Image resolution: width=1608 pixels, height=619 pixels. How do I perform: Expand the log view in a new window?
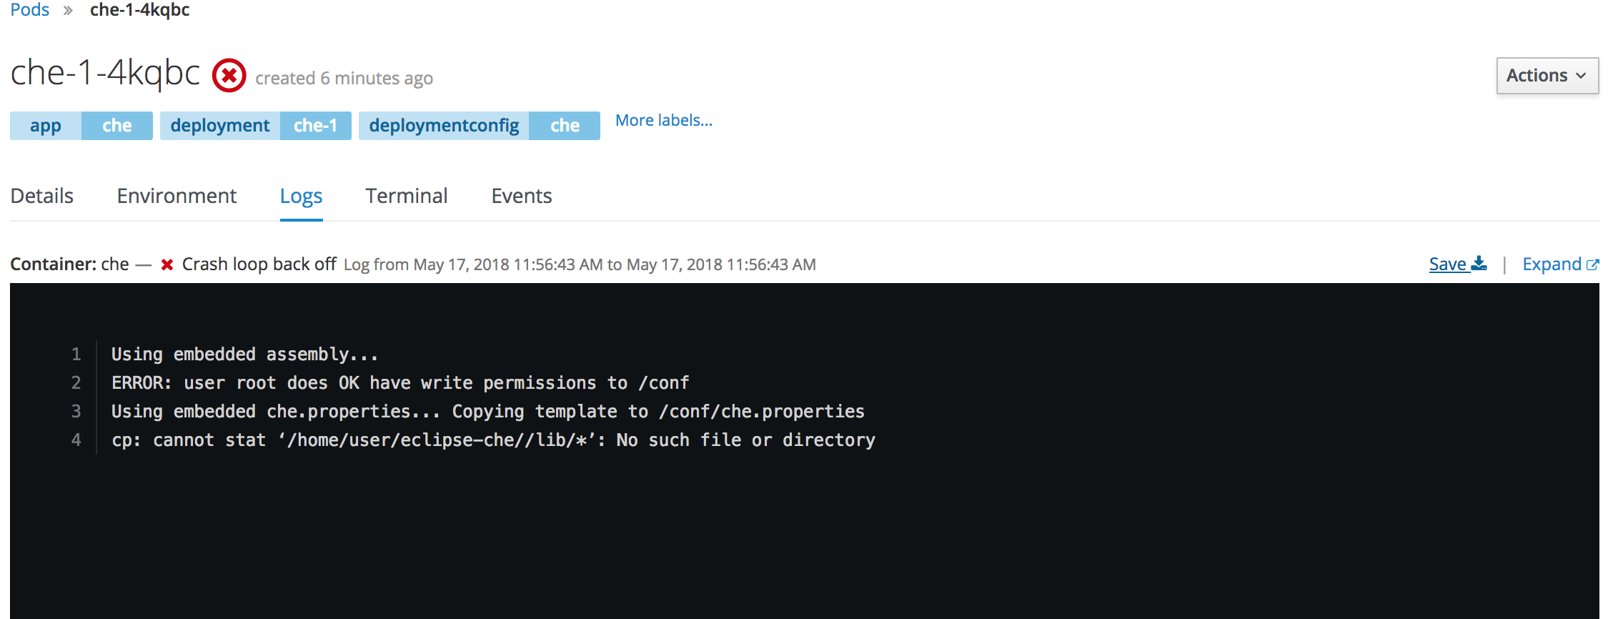tap(1552, 263)
